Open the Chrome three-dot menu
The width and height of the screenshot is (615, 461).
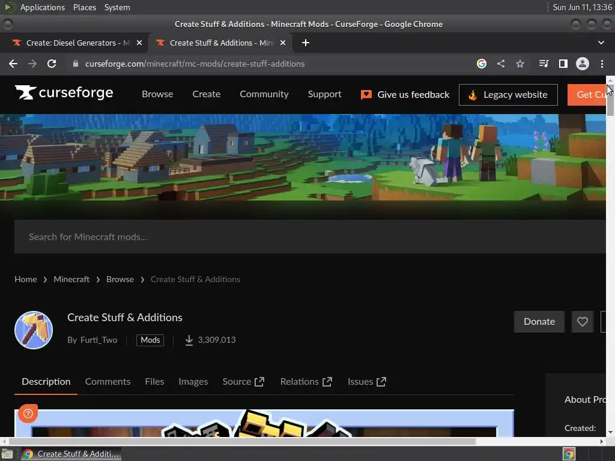point(602,64)
